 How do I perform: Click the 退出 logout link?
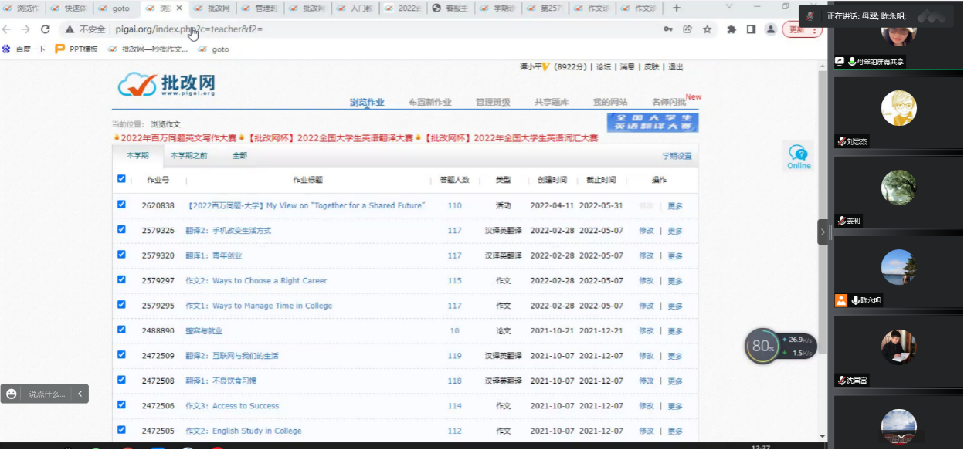coord(676,67)
